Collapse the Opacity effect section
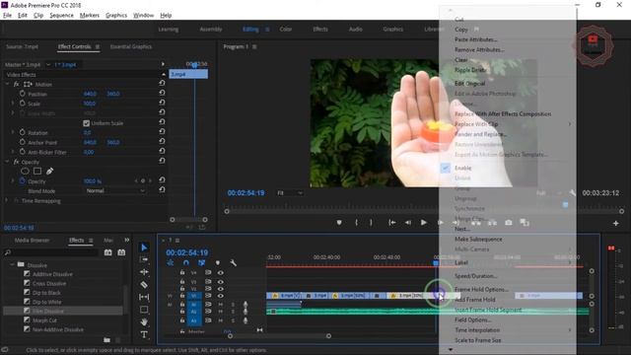The width and height of the screenshot is (631, 355). pyautogui.click(x=7, y=162)
